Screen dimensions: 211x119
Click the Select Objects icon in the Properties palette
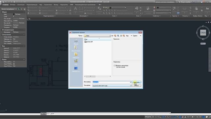click(21, 9)
